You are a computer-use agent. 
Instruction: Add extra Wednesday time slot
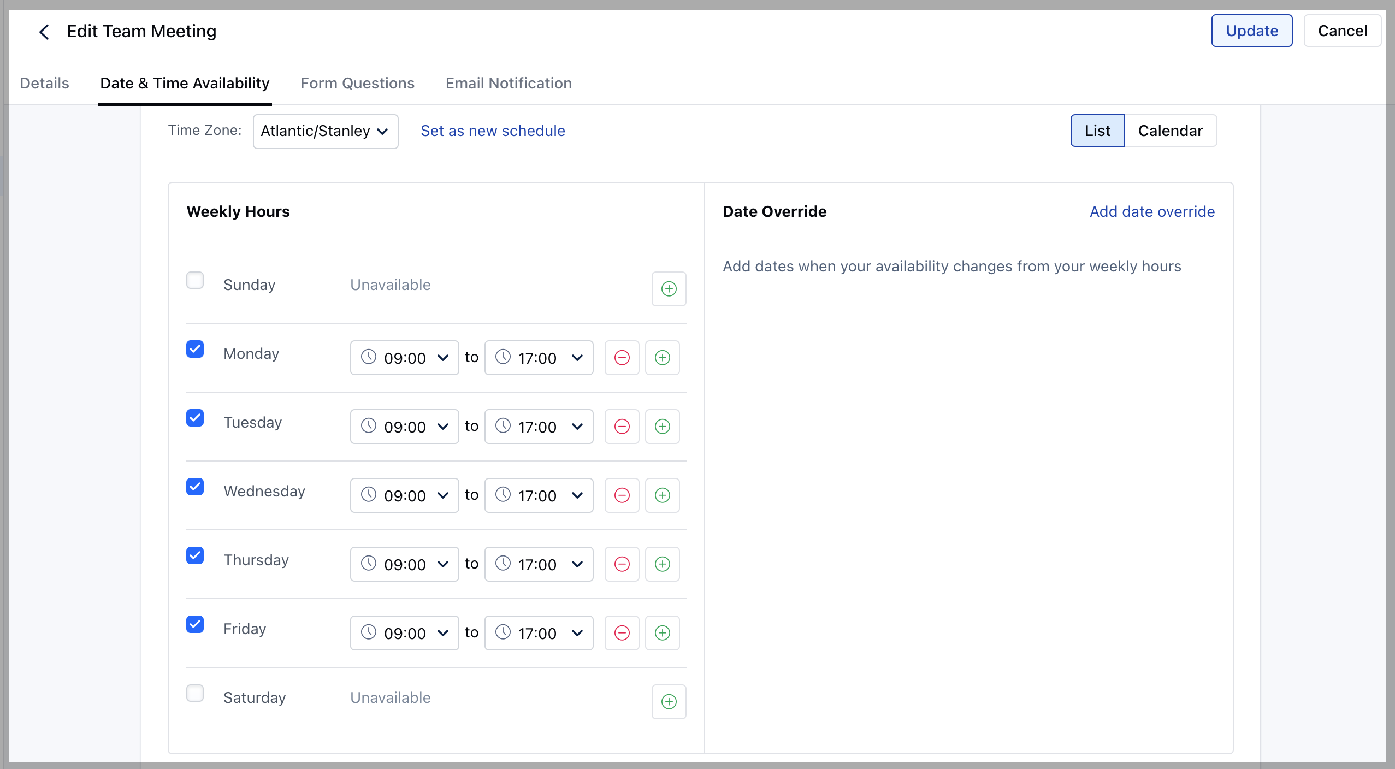(662, 495)
